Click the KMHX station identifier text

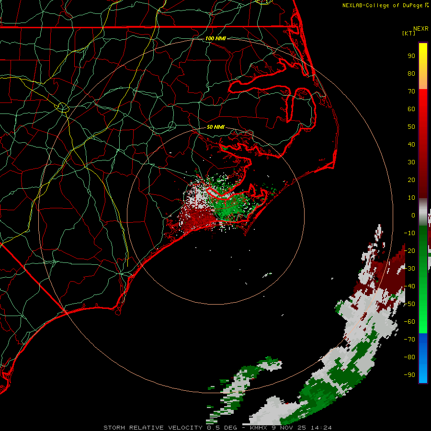pyautogui.click(x=260, y=428)
